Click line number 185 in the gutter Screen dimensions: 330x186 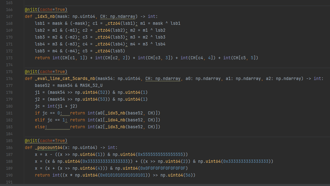pyautogui.click(x=9, y=141)
